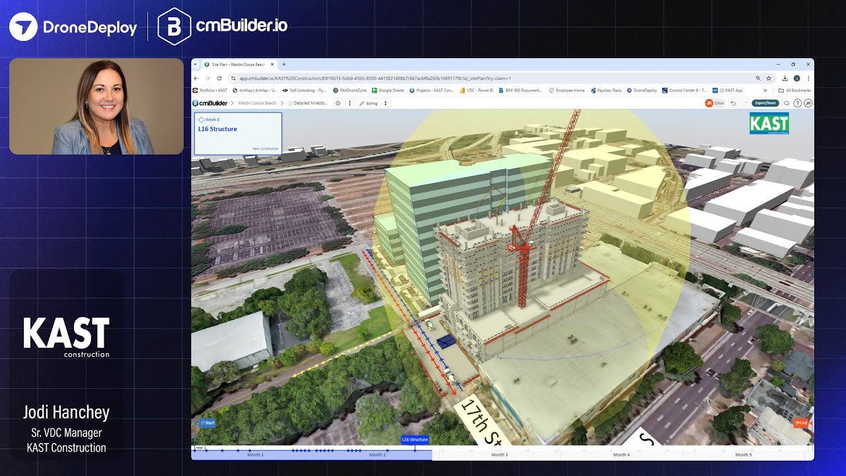The width and height of the screenshot is (846, 476).
Task: Open the FAADroneZone bookmark
Action: point(350,91)
